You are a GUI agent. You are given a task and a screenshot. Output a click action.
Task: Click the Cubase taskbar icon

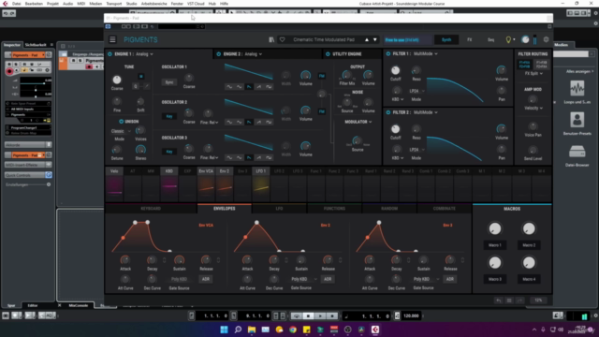tap(375, 330)
